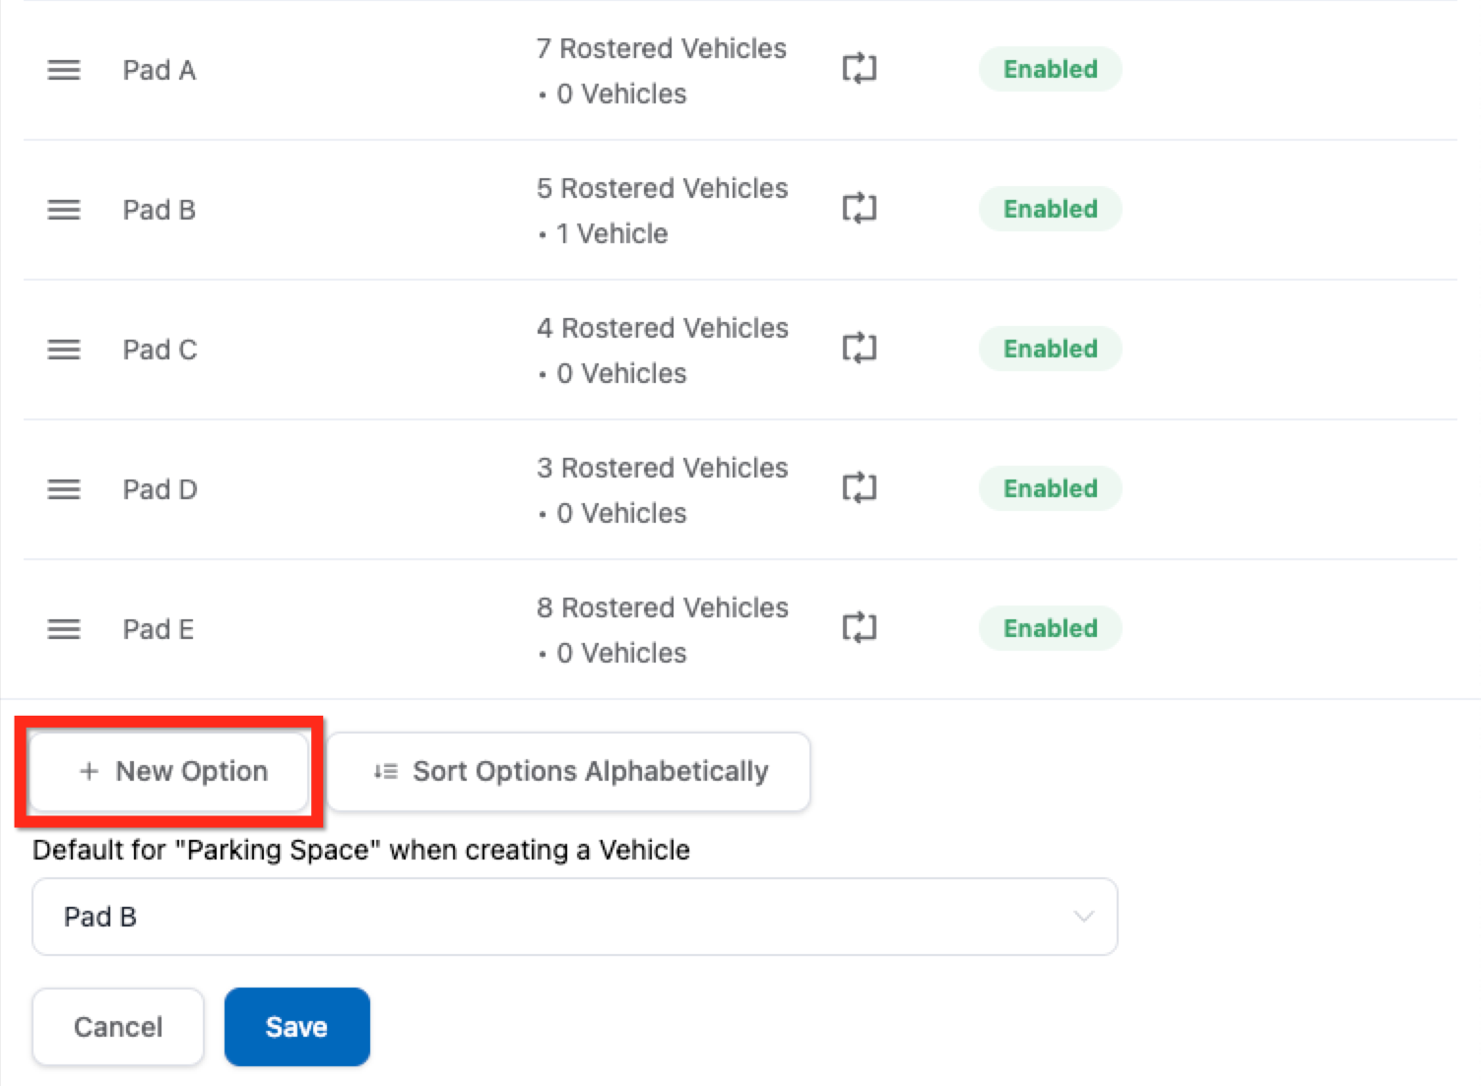Sort Options Alphabetically
1481x1086 pixels.
coord(569,771)
